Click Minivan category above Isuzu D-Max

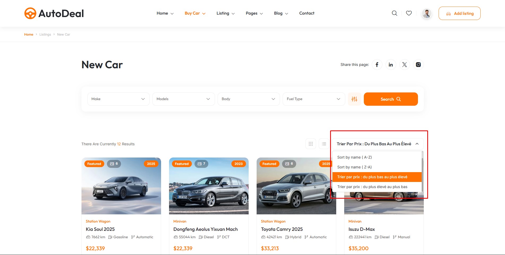tap(355, 221)
